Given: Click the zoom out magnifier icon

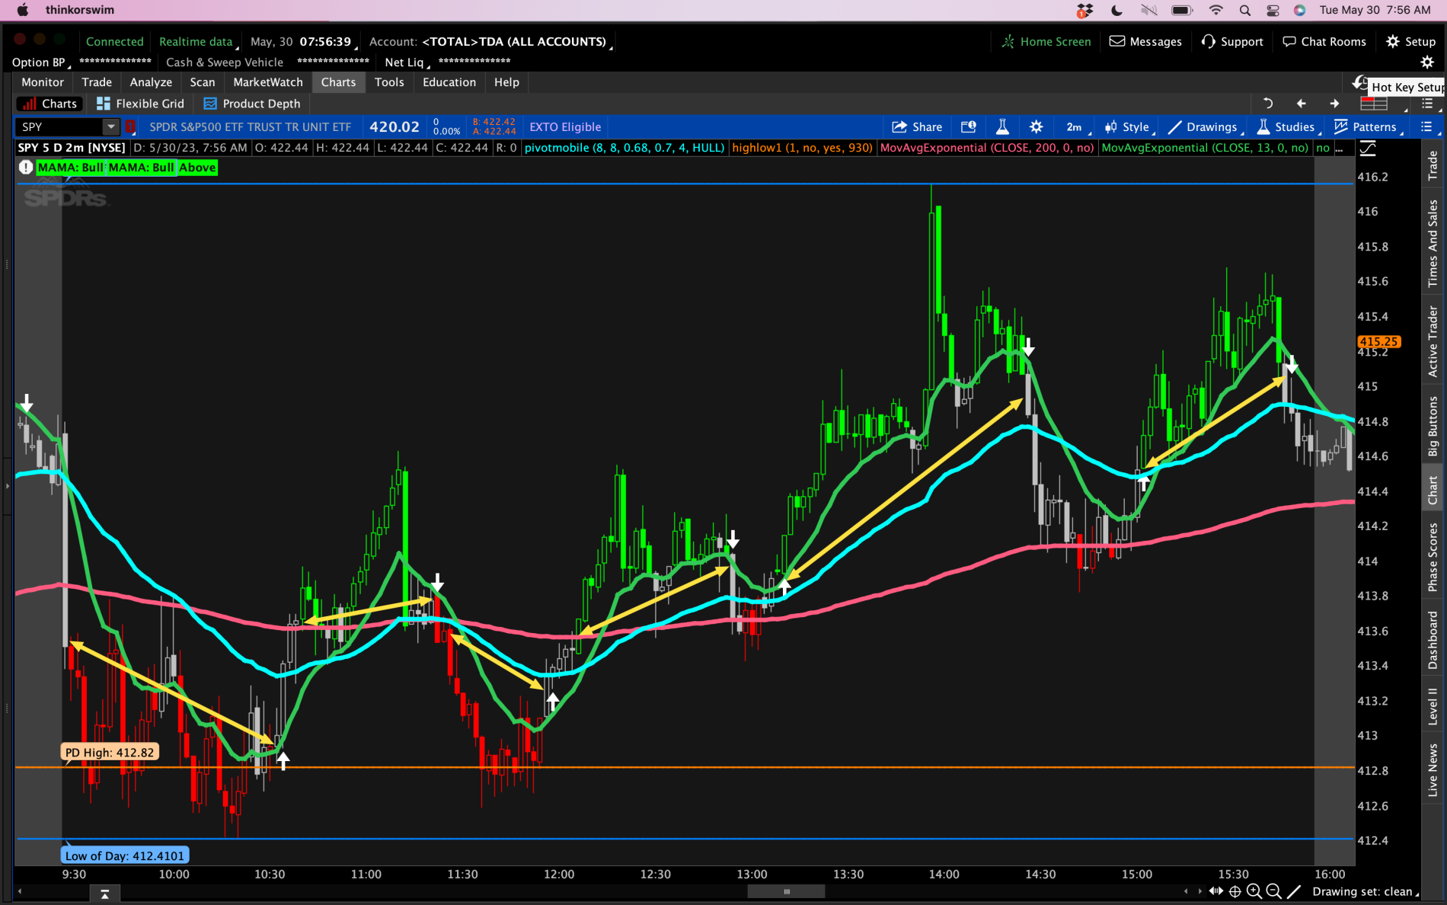Looking at the screenshot, I should click(1273, 891).
